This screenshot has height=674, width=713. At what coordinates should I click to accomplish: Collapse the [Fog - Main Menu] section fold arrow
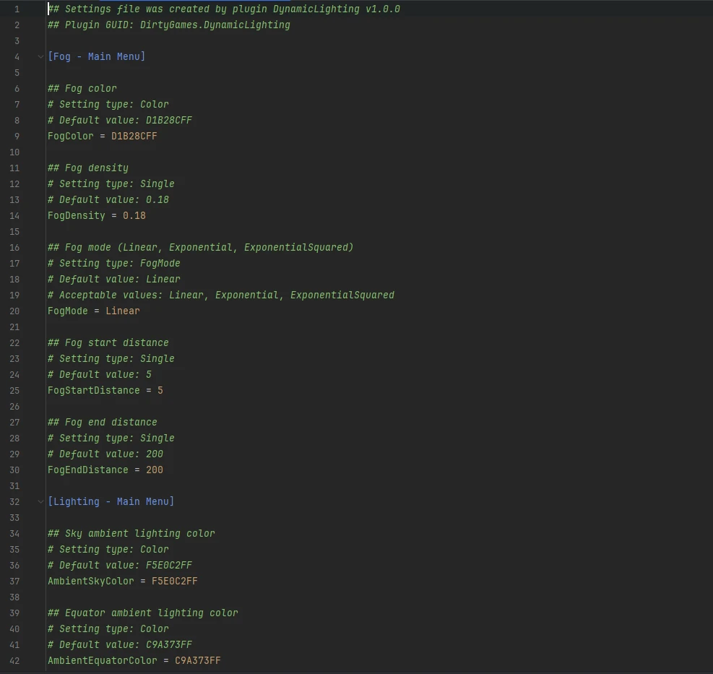pyautogui.click(x=40, y=57)
